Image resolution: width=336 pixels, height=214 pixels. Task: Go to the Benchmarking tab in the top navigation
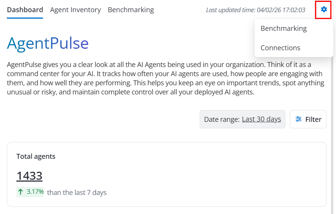(131, 10)
